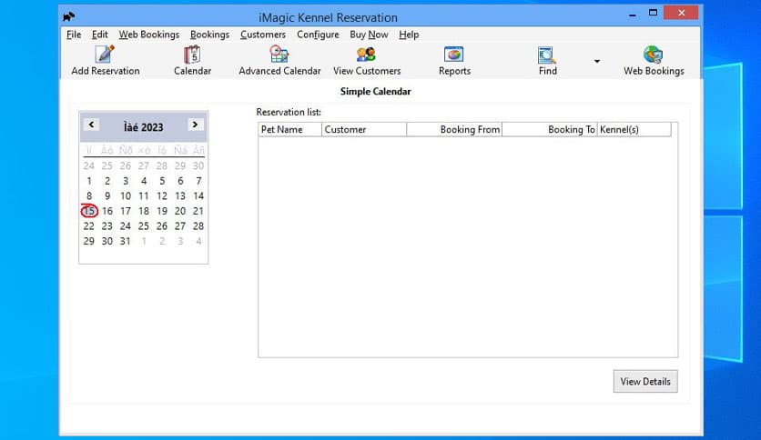Image resolution: width=761 pixels, height=440 pixels.
Task: Select day 31 in the calendar
Action: pyautogui.click(x=126, y=241)
